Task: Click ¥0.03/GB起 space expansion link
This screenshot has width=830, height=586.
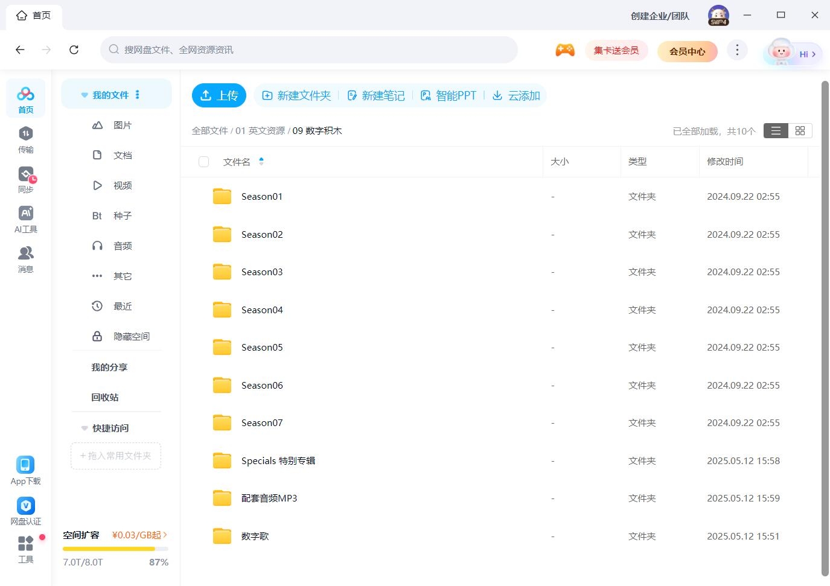Action: click(139, 535)
